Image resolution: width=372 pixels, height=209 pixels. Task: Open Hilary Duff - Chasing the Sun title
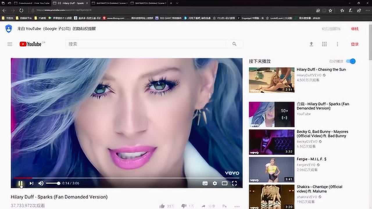321,70
